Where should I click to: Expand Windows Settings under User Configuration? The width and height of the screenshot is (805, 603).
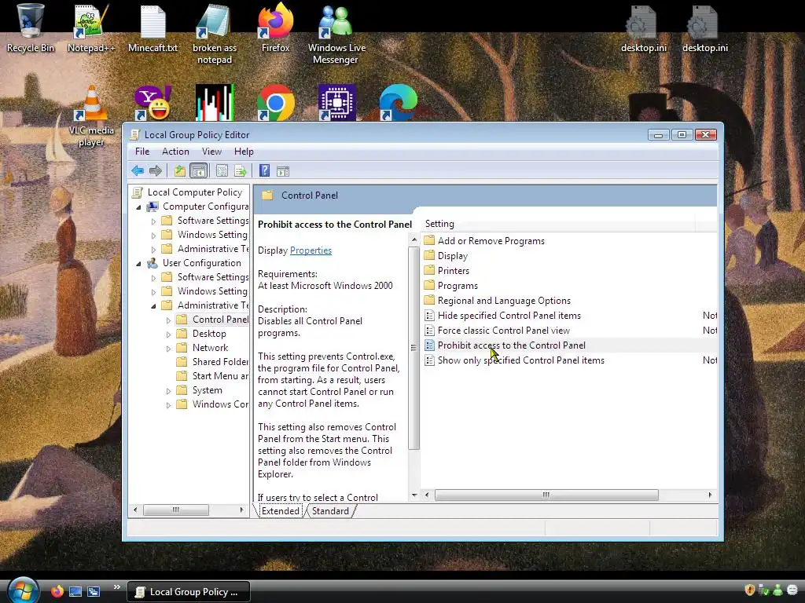coord(153,292)
